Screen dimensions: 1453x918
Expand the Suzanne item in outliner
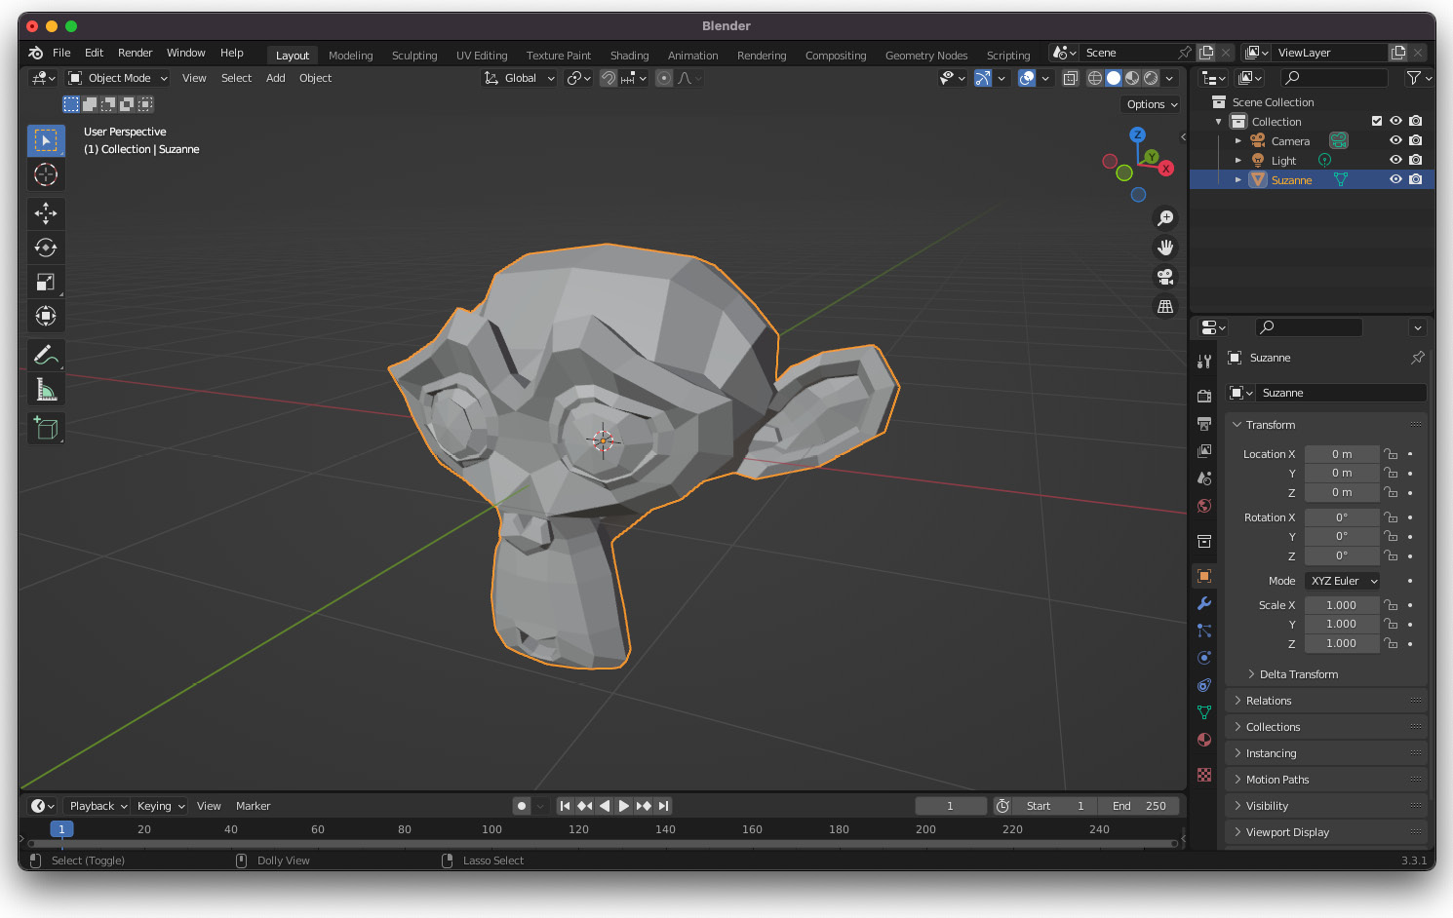[x=1238, y=179]
